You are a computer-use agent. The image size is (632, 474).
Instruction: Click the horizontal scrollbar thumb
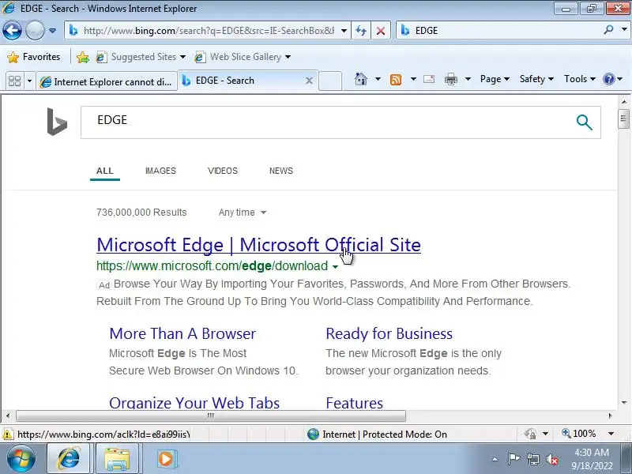click(x=211, y=416)
